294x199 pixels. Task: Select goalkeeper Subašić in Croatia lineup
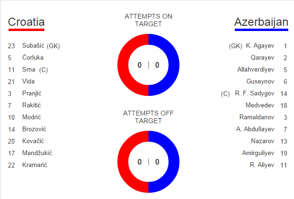coord(41,46)
